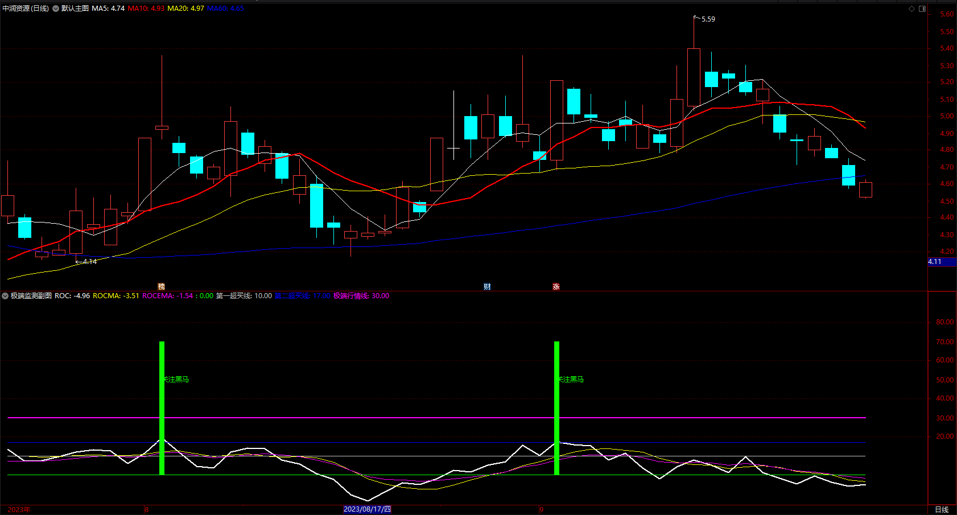The width and height of the screenshot is (957, 515).
Task: Click the ROC: -4.96 indicator value
Action: tap(72, 296)
